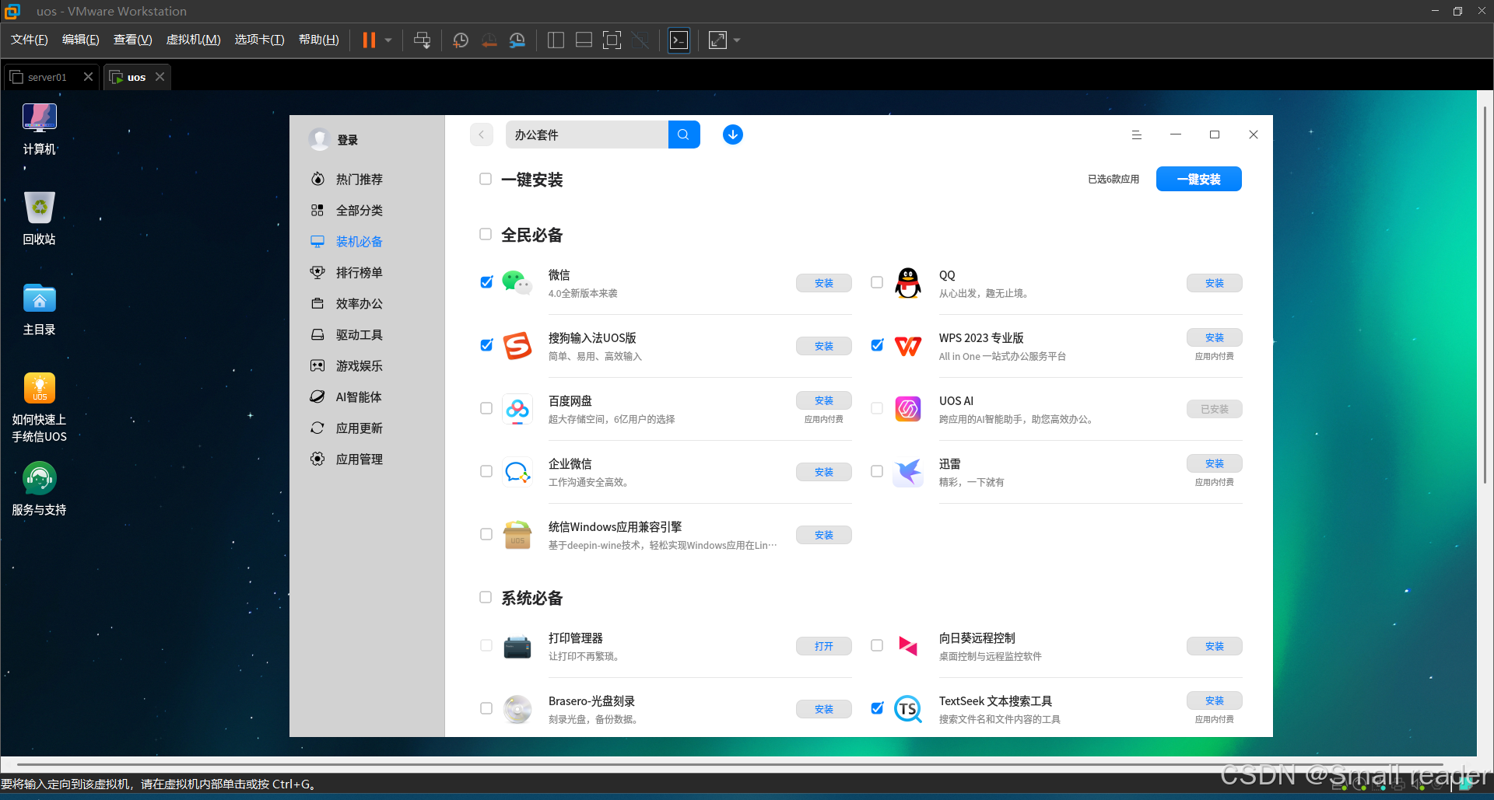Open the Baidu Netdisk icon

click(517, 409)
